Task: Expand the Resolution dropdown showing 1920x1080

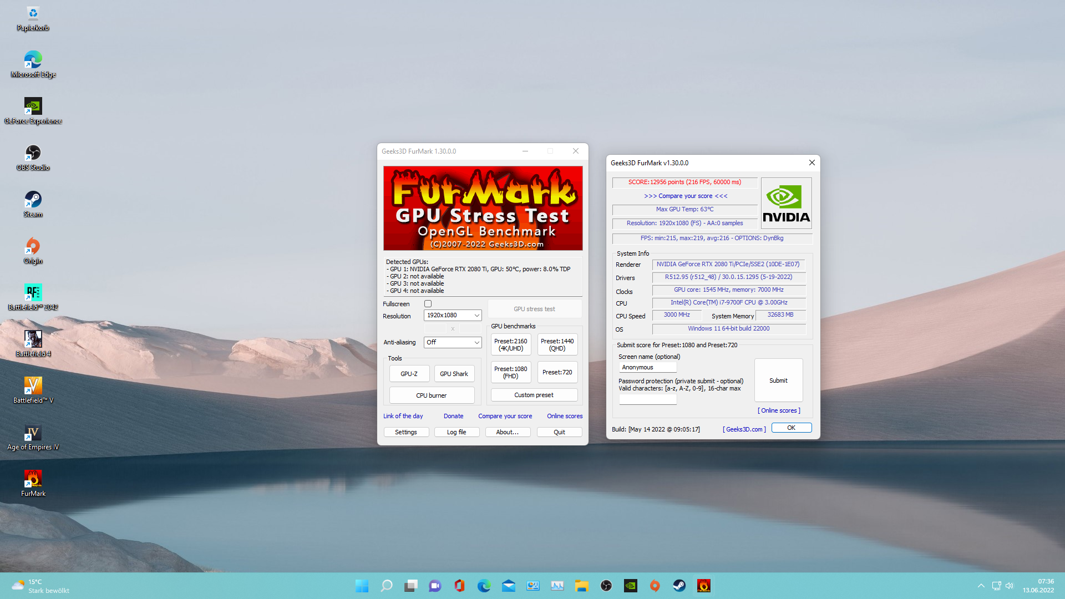Action: pyautogui.click(x=453, y=315)
